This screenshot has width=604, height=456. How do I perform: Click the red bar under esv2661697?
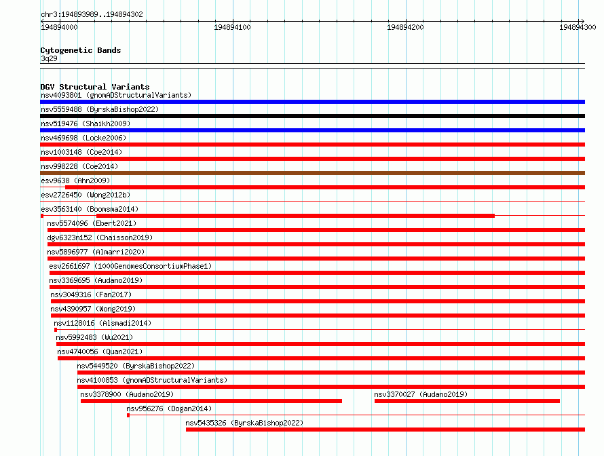click(x=317, y=273)
